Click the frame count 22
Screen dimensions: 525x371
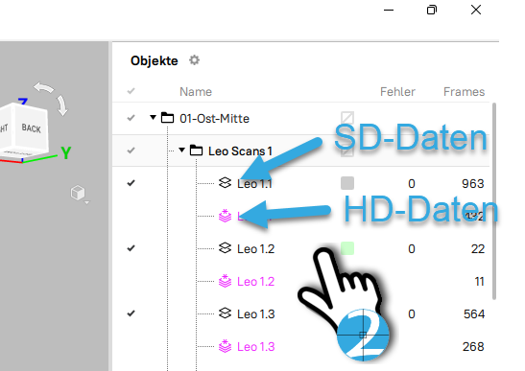[x=477, y=249]
